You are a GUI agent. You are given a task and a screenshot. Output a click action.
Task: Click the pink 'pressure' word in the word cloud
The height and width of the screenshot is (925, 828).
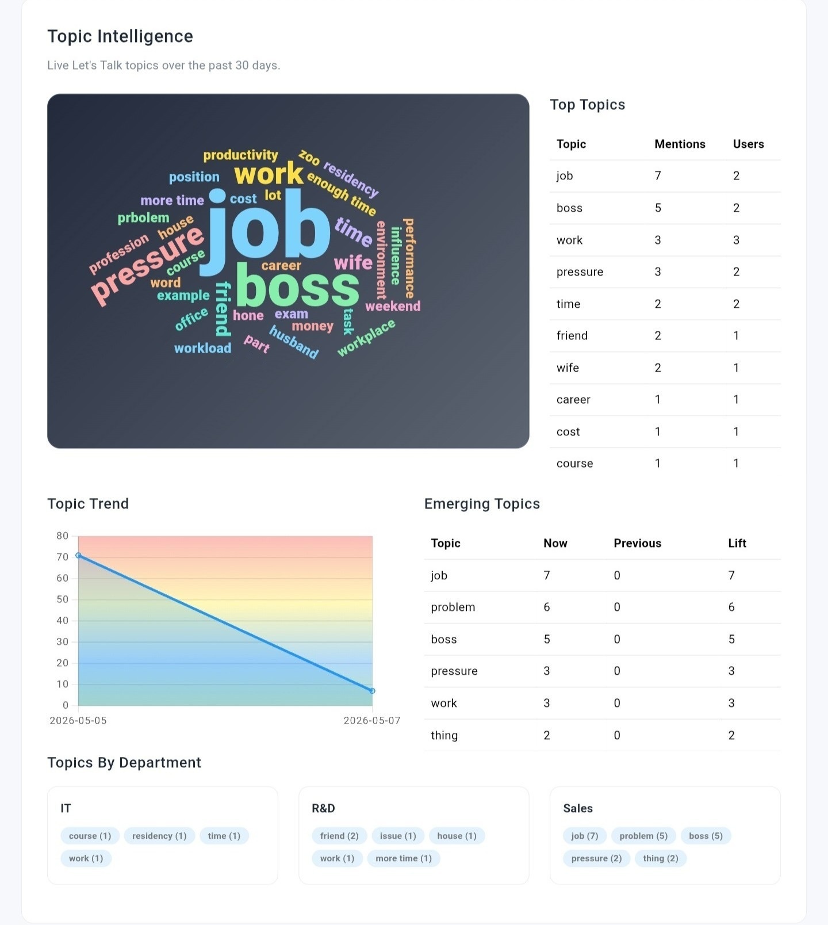(x=148, y=264)
